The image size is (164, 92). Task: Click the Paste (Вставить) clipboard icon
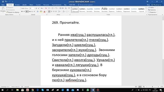tap(3, 9)
